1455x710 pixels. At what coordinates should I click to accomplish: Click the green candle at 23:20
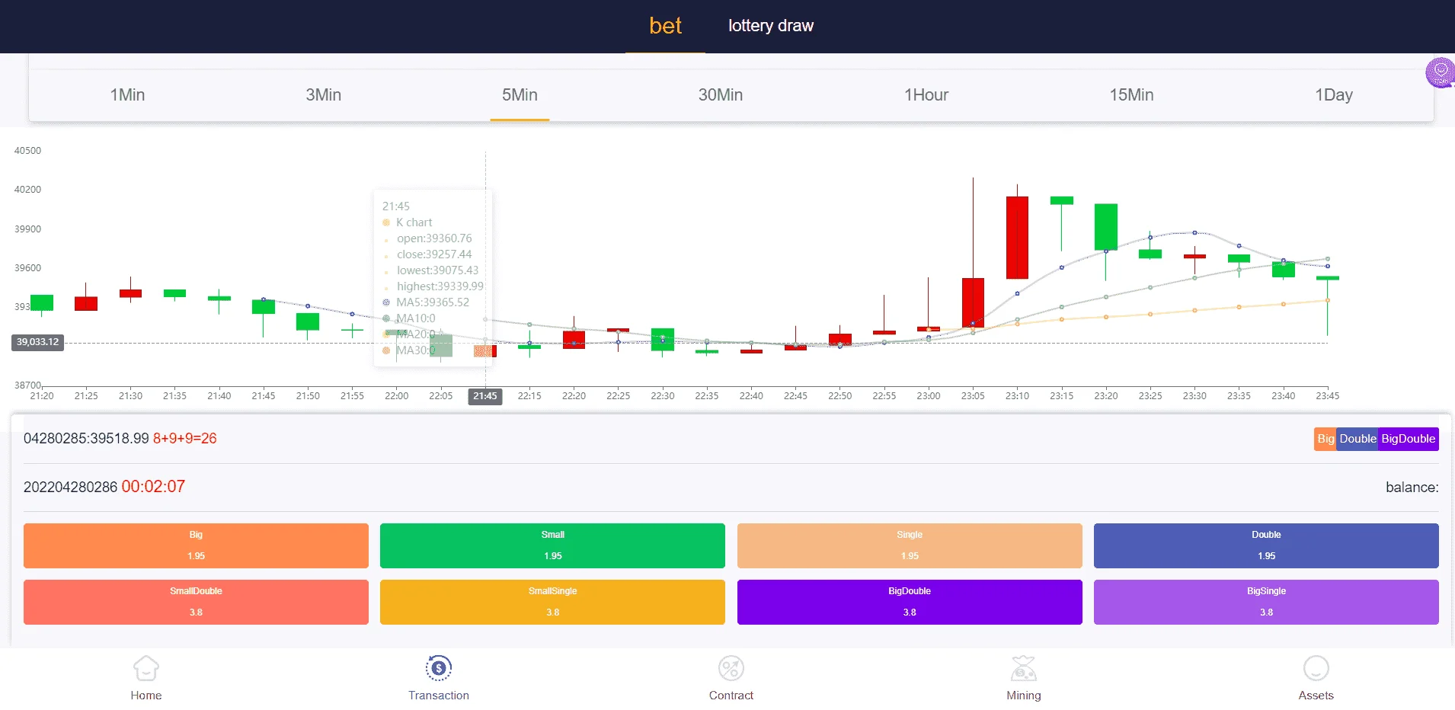click(x=1106, y=227)
